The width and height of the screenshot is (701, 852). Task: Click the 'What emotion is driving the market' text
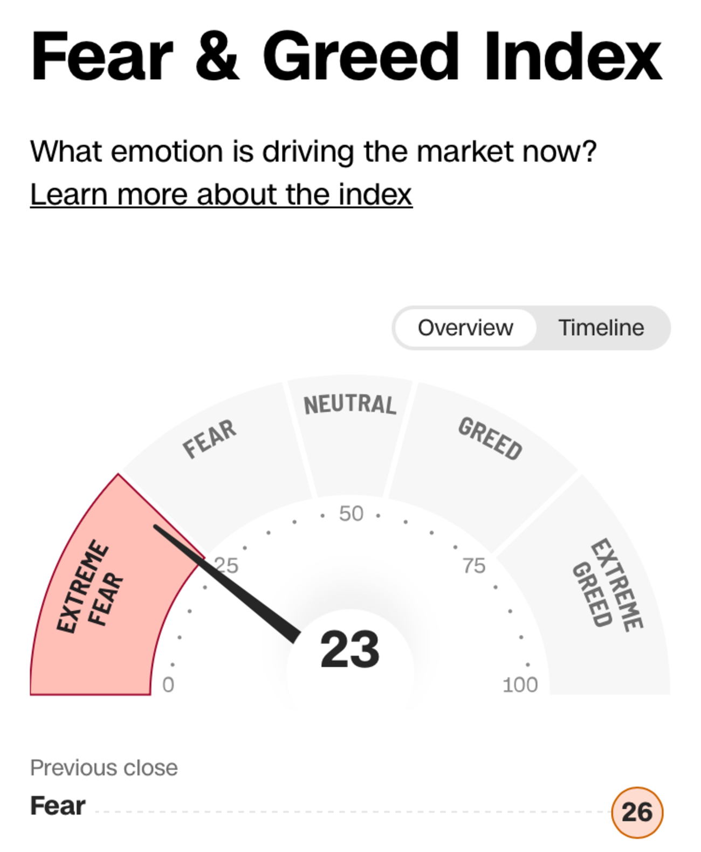(313, 151)
